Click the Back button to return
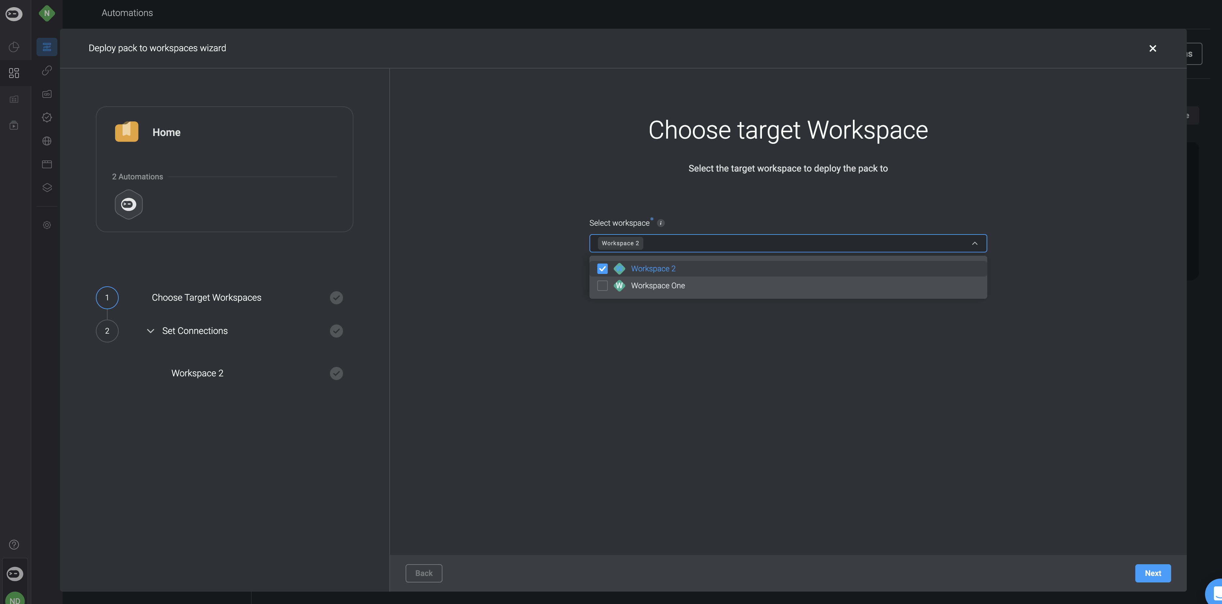The image size is (1222, 604). pos(424,573)
